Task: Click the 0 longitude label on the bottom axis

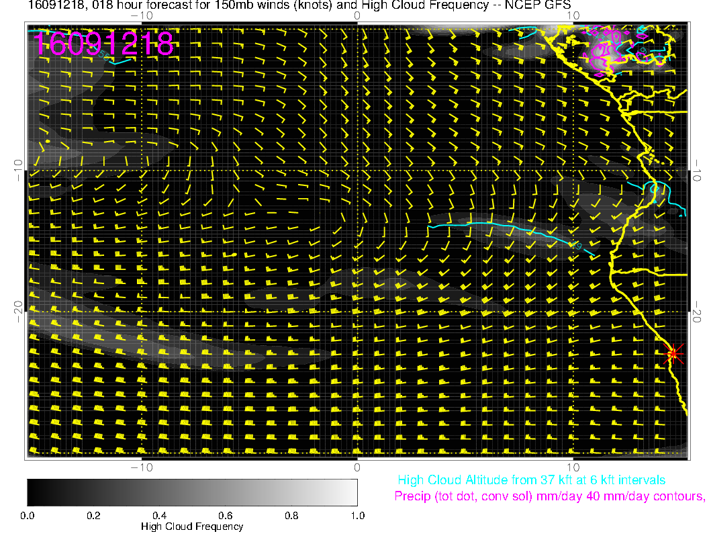Action: pyautogui.click(x=357, y=467)
